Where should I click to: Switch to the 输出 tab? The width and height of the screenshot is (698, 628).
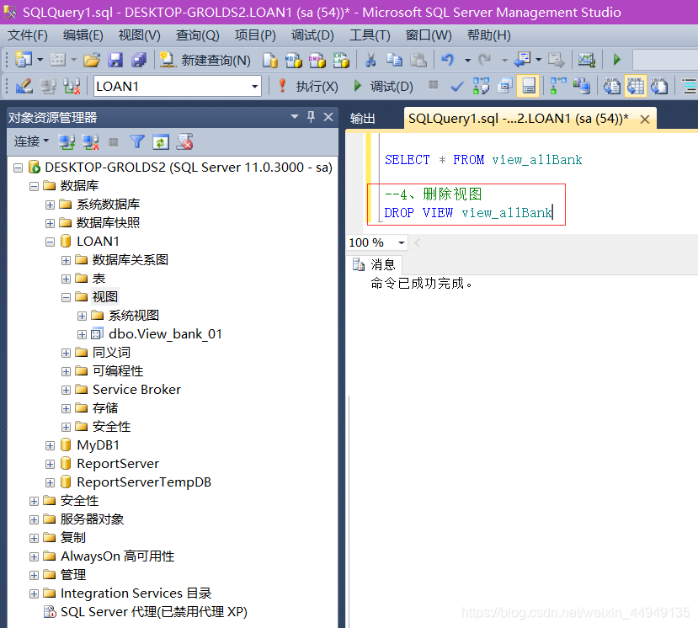[x=362, y=119]
